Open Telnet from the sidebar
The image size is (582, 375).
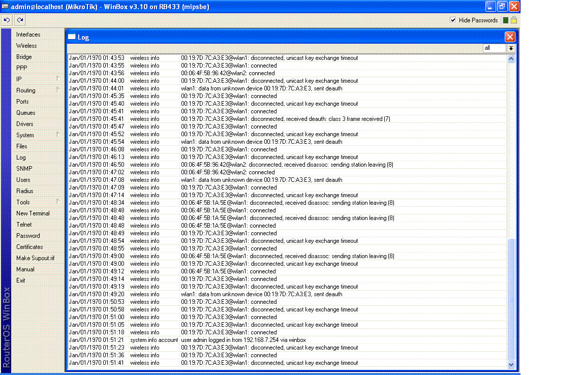(x=24, y=225)
